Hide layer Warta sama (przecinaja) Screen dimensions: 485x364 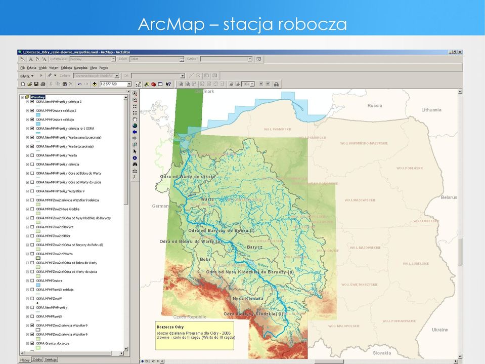32,137
